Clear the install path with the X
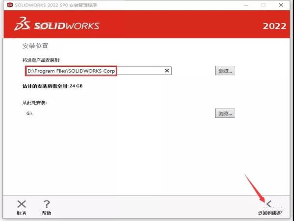 (x=167, y=71)
